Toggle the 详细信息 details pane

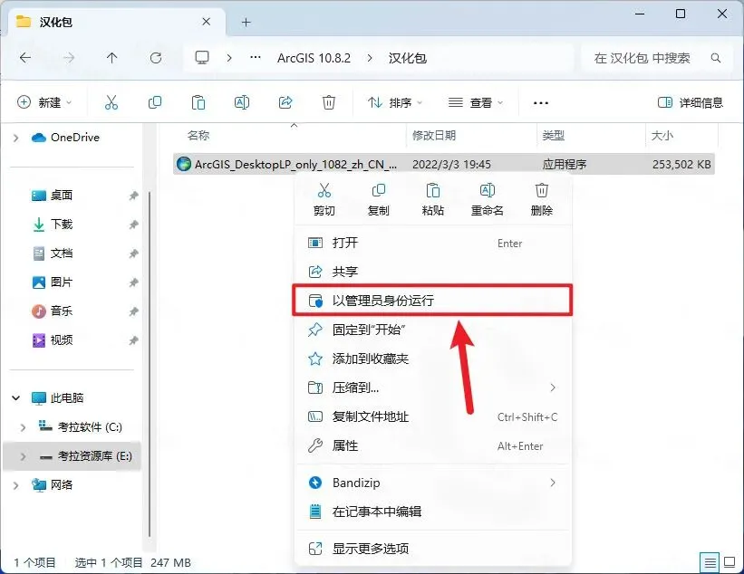691,102
